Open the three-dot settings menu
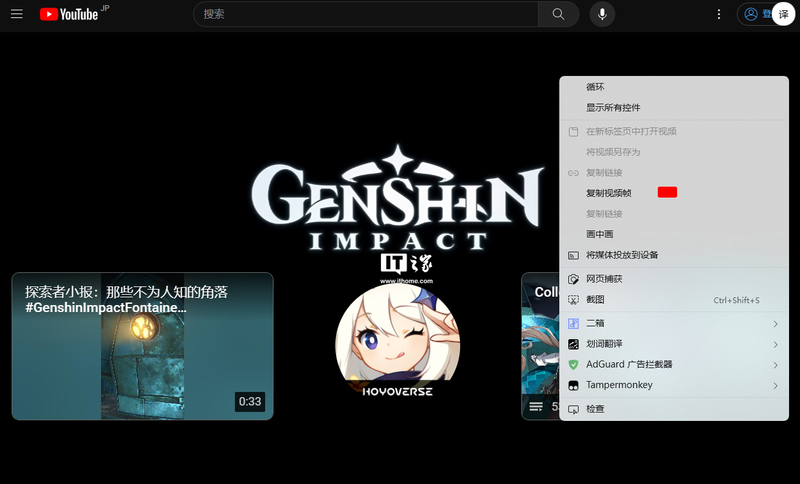Screen dimensions: 800x484 [x=720, y=14]
